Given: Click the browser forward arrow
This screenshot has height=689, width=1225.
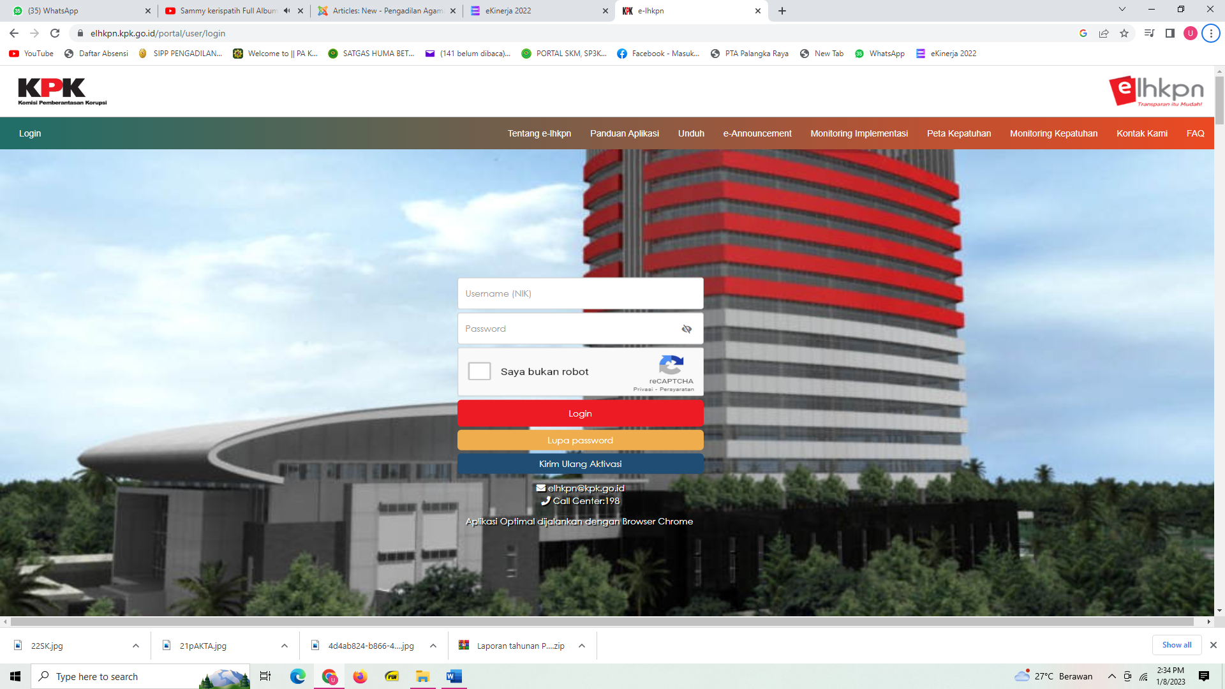Looking at the screenshot, I should tap(34, 33).
